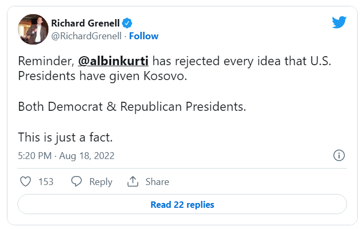Click the "This is just a fact." line

point(66,137)
